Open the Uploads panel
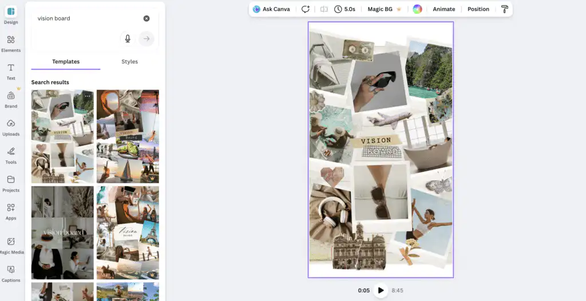Image resolution: width=586 pixels, height=301 pixels. pyautogui.click(x=11, y=127)
